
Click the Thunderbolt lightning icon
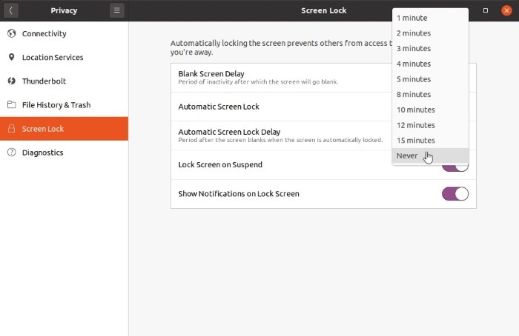12,81
